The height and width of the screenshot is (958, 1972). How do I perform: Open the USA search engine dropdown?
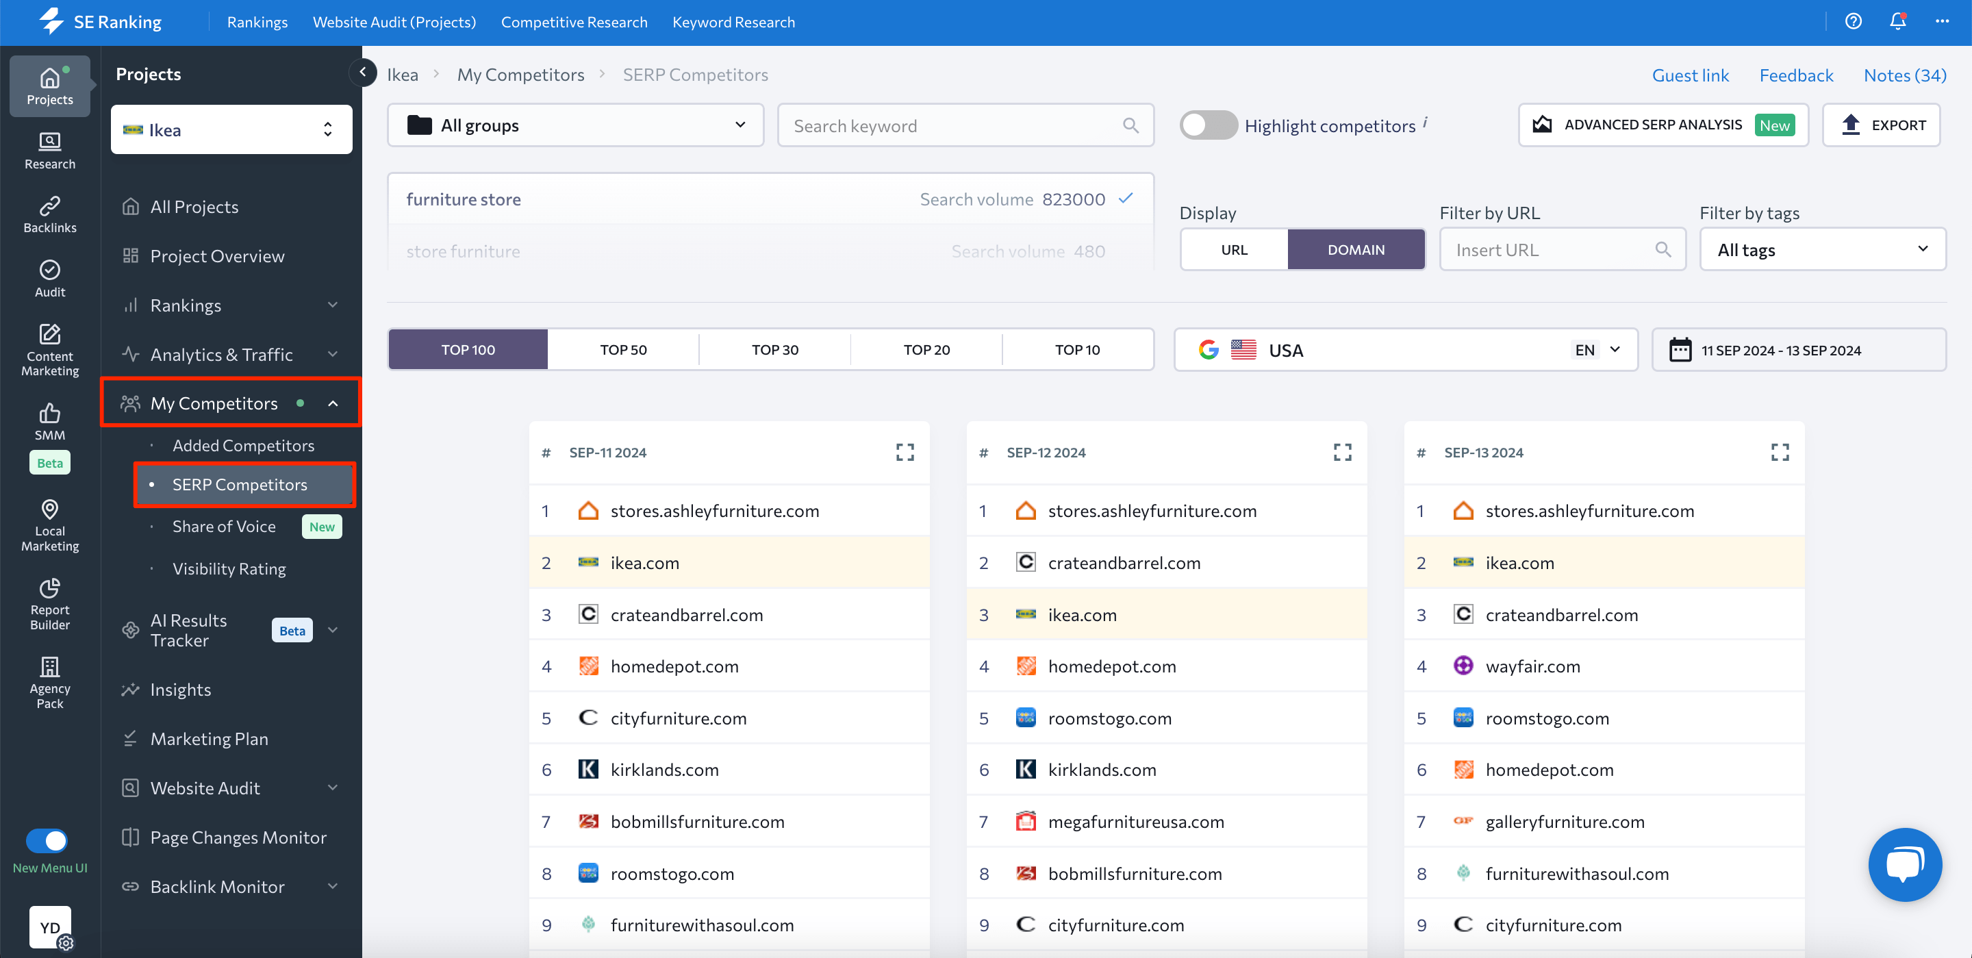(x=1406, y=350)
